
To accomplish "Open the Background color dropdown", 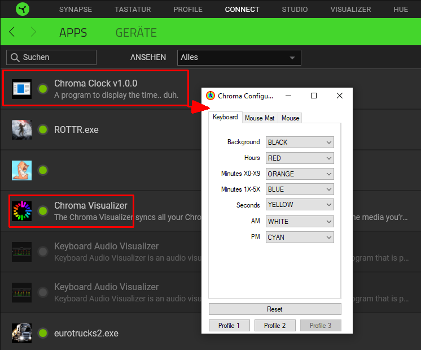I will tap(300, 142).
